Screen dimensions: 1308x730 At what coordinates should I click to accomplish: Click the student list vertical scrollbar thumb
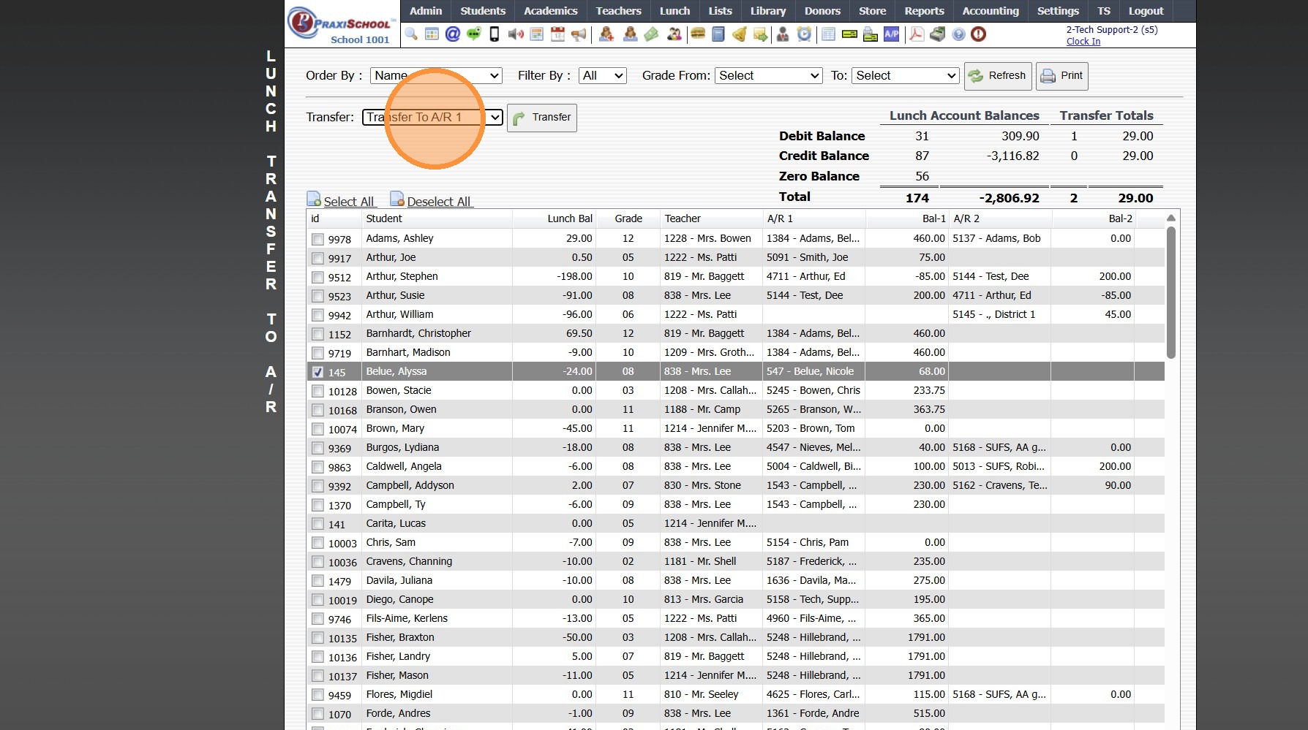1170,292
